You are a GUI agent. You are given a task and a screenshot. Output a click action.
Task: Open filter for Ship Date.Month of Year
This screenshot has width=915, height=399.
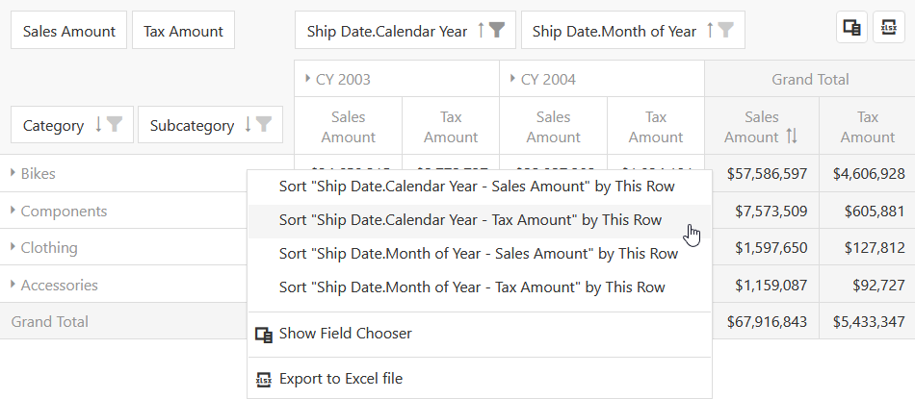coord(725,31)
